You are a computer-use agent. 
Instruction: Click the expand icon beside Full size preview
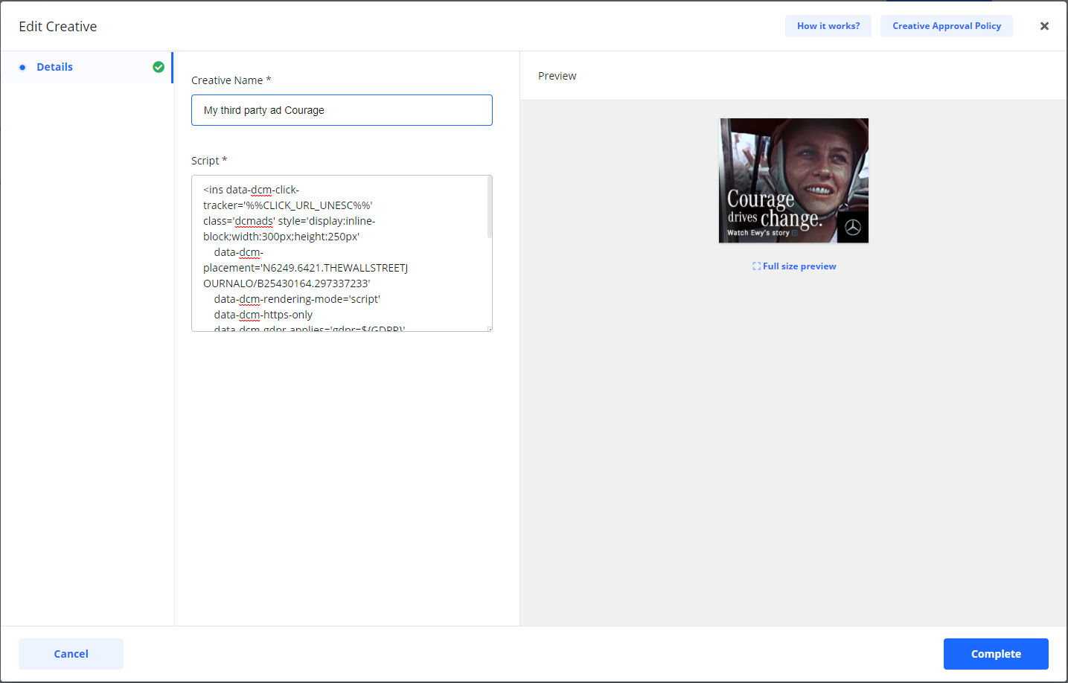point(756,266)
